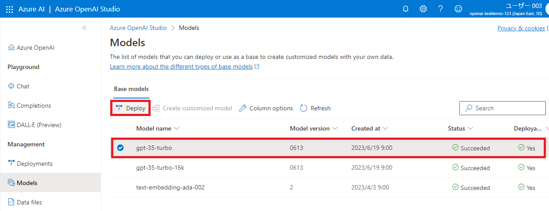Click Yes deployable cell for gpt-35-turbo
The height and width of the screenshot is (211, 549).
click(x=527, y=148)
